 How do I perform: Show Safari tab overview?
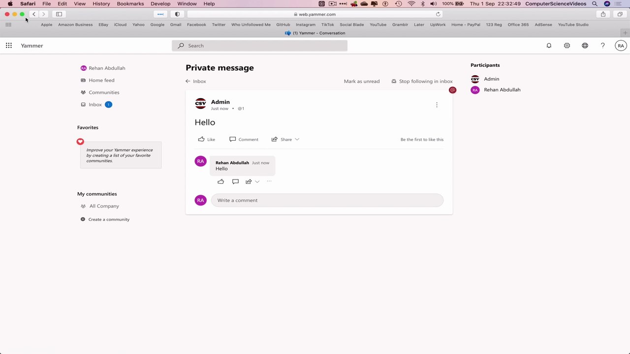coord(620,14)
